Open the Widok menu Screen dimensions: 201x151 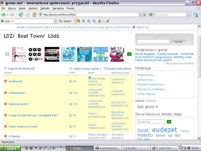[22, 8]
